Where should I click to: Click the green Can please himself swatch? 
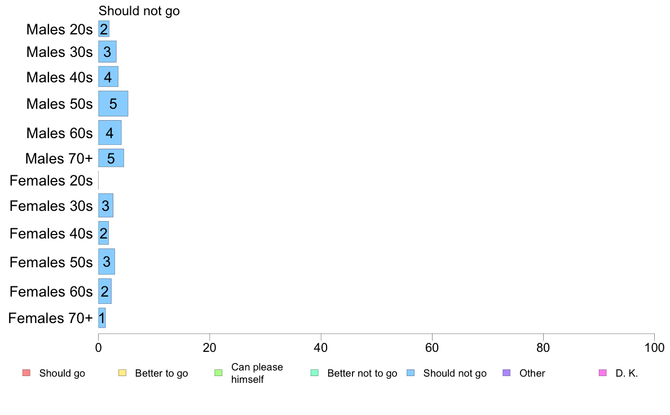(218, 373)
